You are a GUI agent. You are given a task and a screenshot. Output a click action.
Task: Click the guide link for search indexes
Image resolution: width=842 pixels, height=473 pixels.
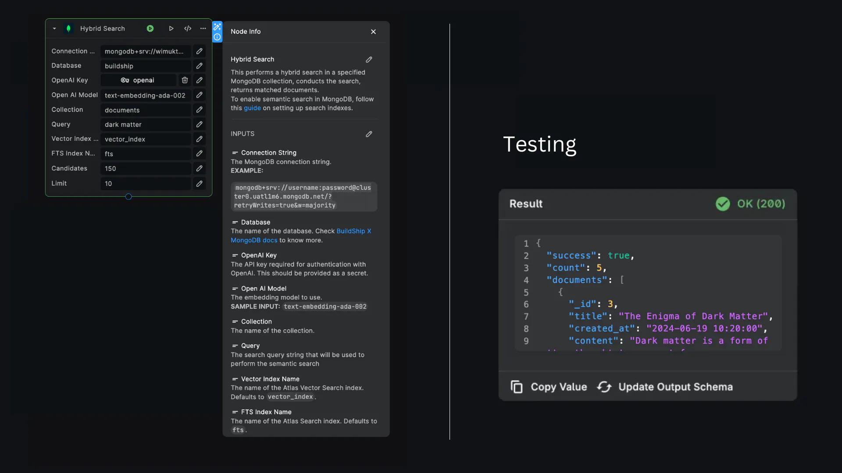(x=252, y=107)
